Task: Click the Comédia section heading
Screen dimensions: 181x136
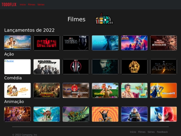Action: 13,78
